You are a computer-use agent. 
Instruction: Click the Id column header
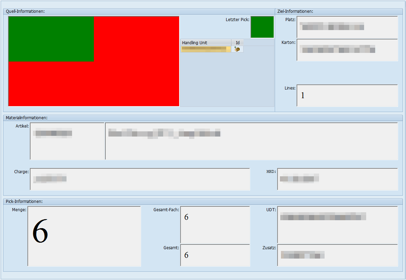coord(238,43)
